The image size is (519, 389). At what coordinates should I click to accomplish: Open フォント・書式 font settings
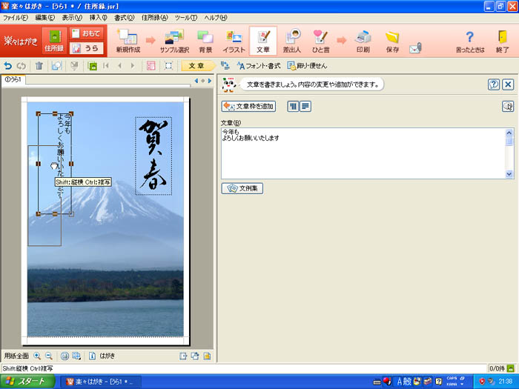click(259, 66)
